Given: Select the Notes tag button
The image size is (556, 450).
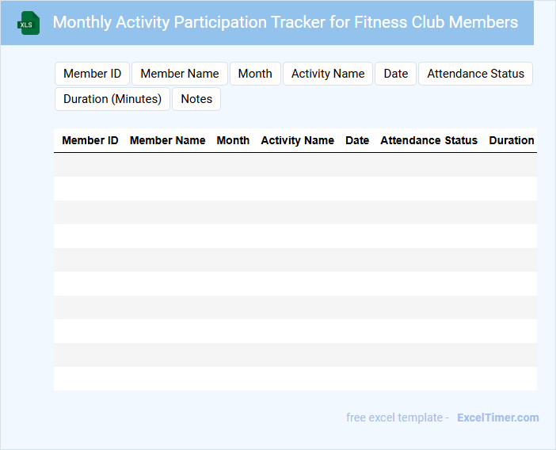Looking at the screenshot, I should click(196, 99).
